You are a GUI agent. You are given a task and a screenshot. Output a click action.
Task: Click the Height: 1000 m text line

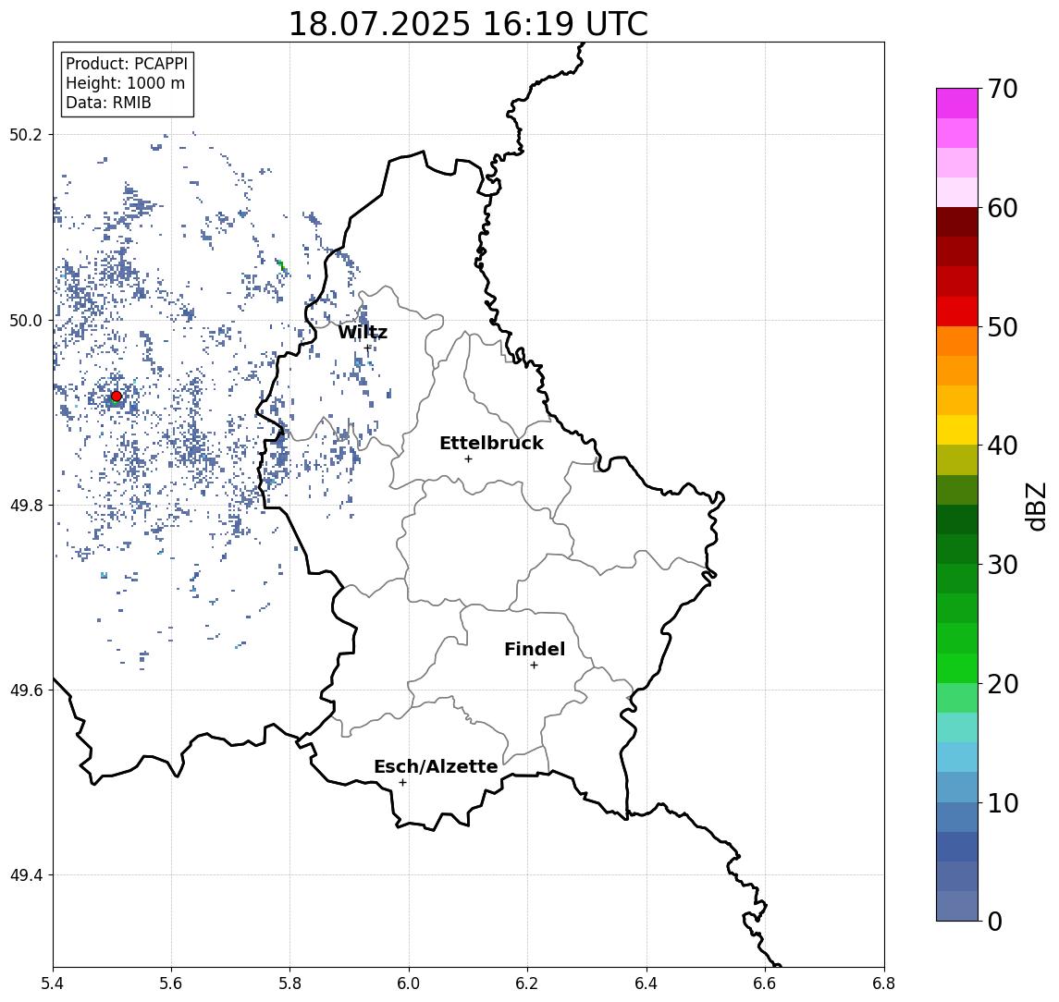point(125,83)
